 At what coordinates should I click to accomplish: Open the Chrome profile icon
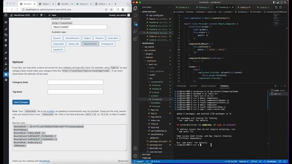[123, 10]
